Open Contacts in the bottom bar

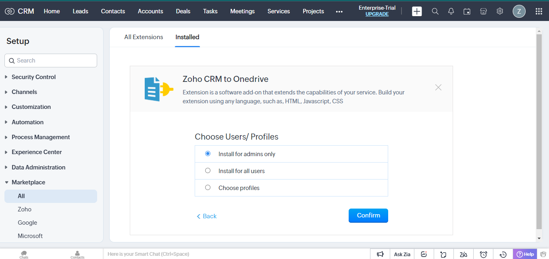77,255
